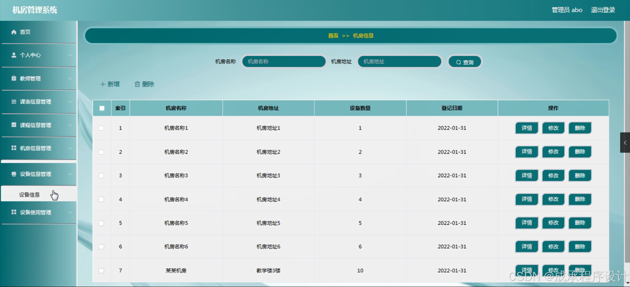Click the 机房管理系统 title
The width and height of the screenshot is (630, 287).
(x=35, y=10)
